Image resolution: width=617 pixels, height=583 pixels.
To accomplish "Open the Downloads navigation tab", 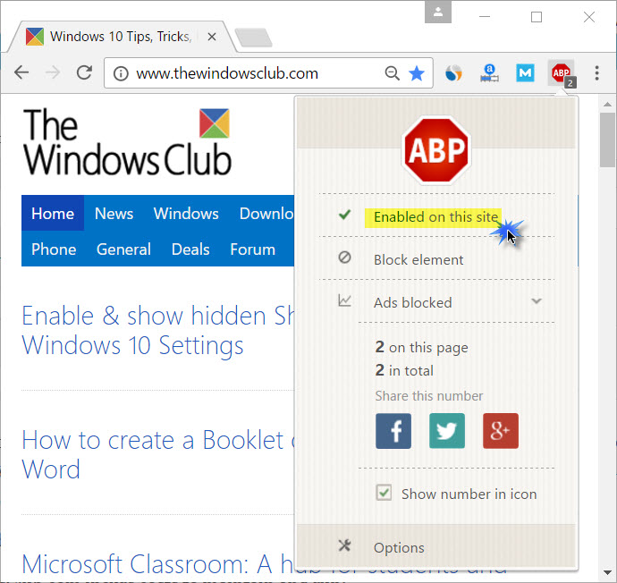I will 266,214.
